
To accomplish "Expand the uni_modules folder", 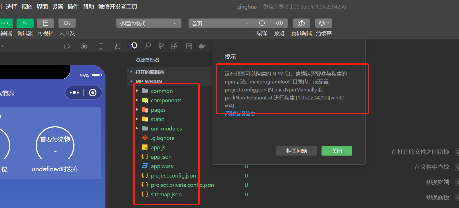I will [137, 129].
